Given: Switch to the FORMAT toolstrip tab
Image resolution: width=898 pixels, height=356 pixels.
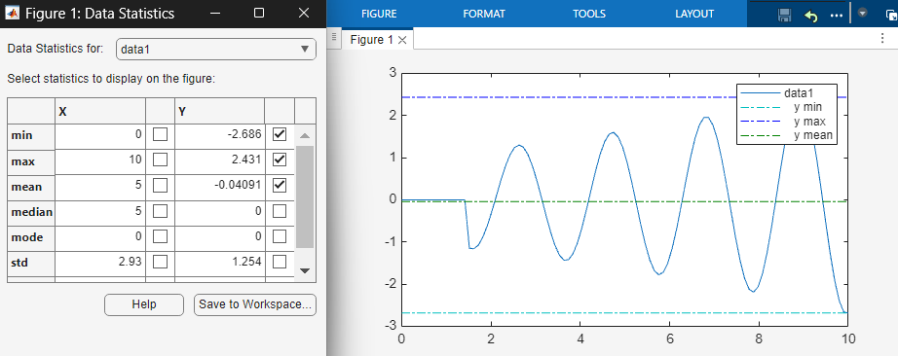Looking at the screenshot, I should coord(484,14).
